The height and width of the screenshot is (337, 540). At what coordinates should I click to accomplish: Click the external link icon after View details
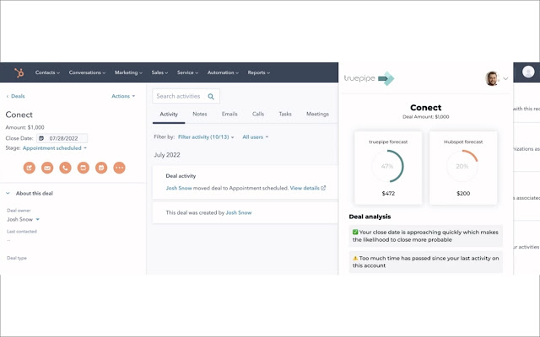pos(323,188)
